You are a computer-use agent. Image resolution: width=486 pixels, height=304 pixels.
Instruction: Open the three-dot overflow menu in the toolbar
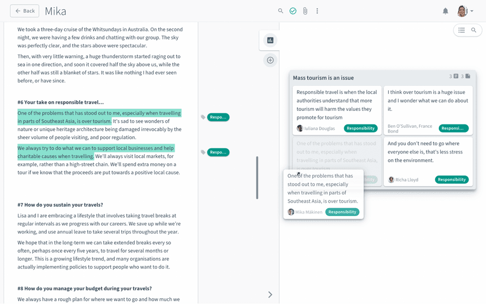[317, 10]
